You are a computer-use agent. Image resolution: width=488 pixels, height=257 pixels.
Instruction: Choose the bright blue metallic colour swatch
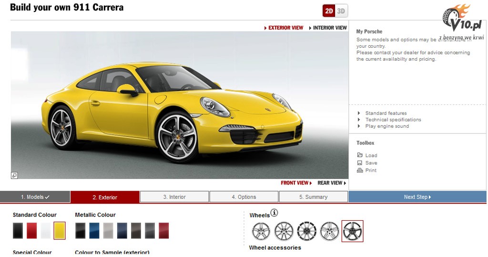pos(94,230)
